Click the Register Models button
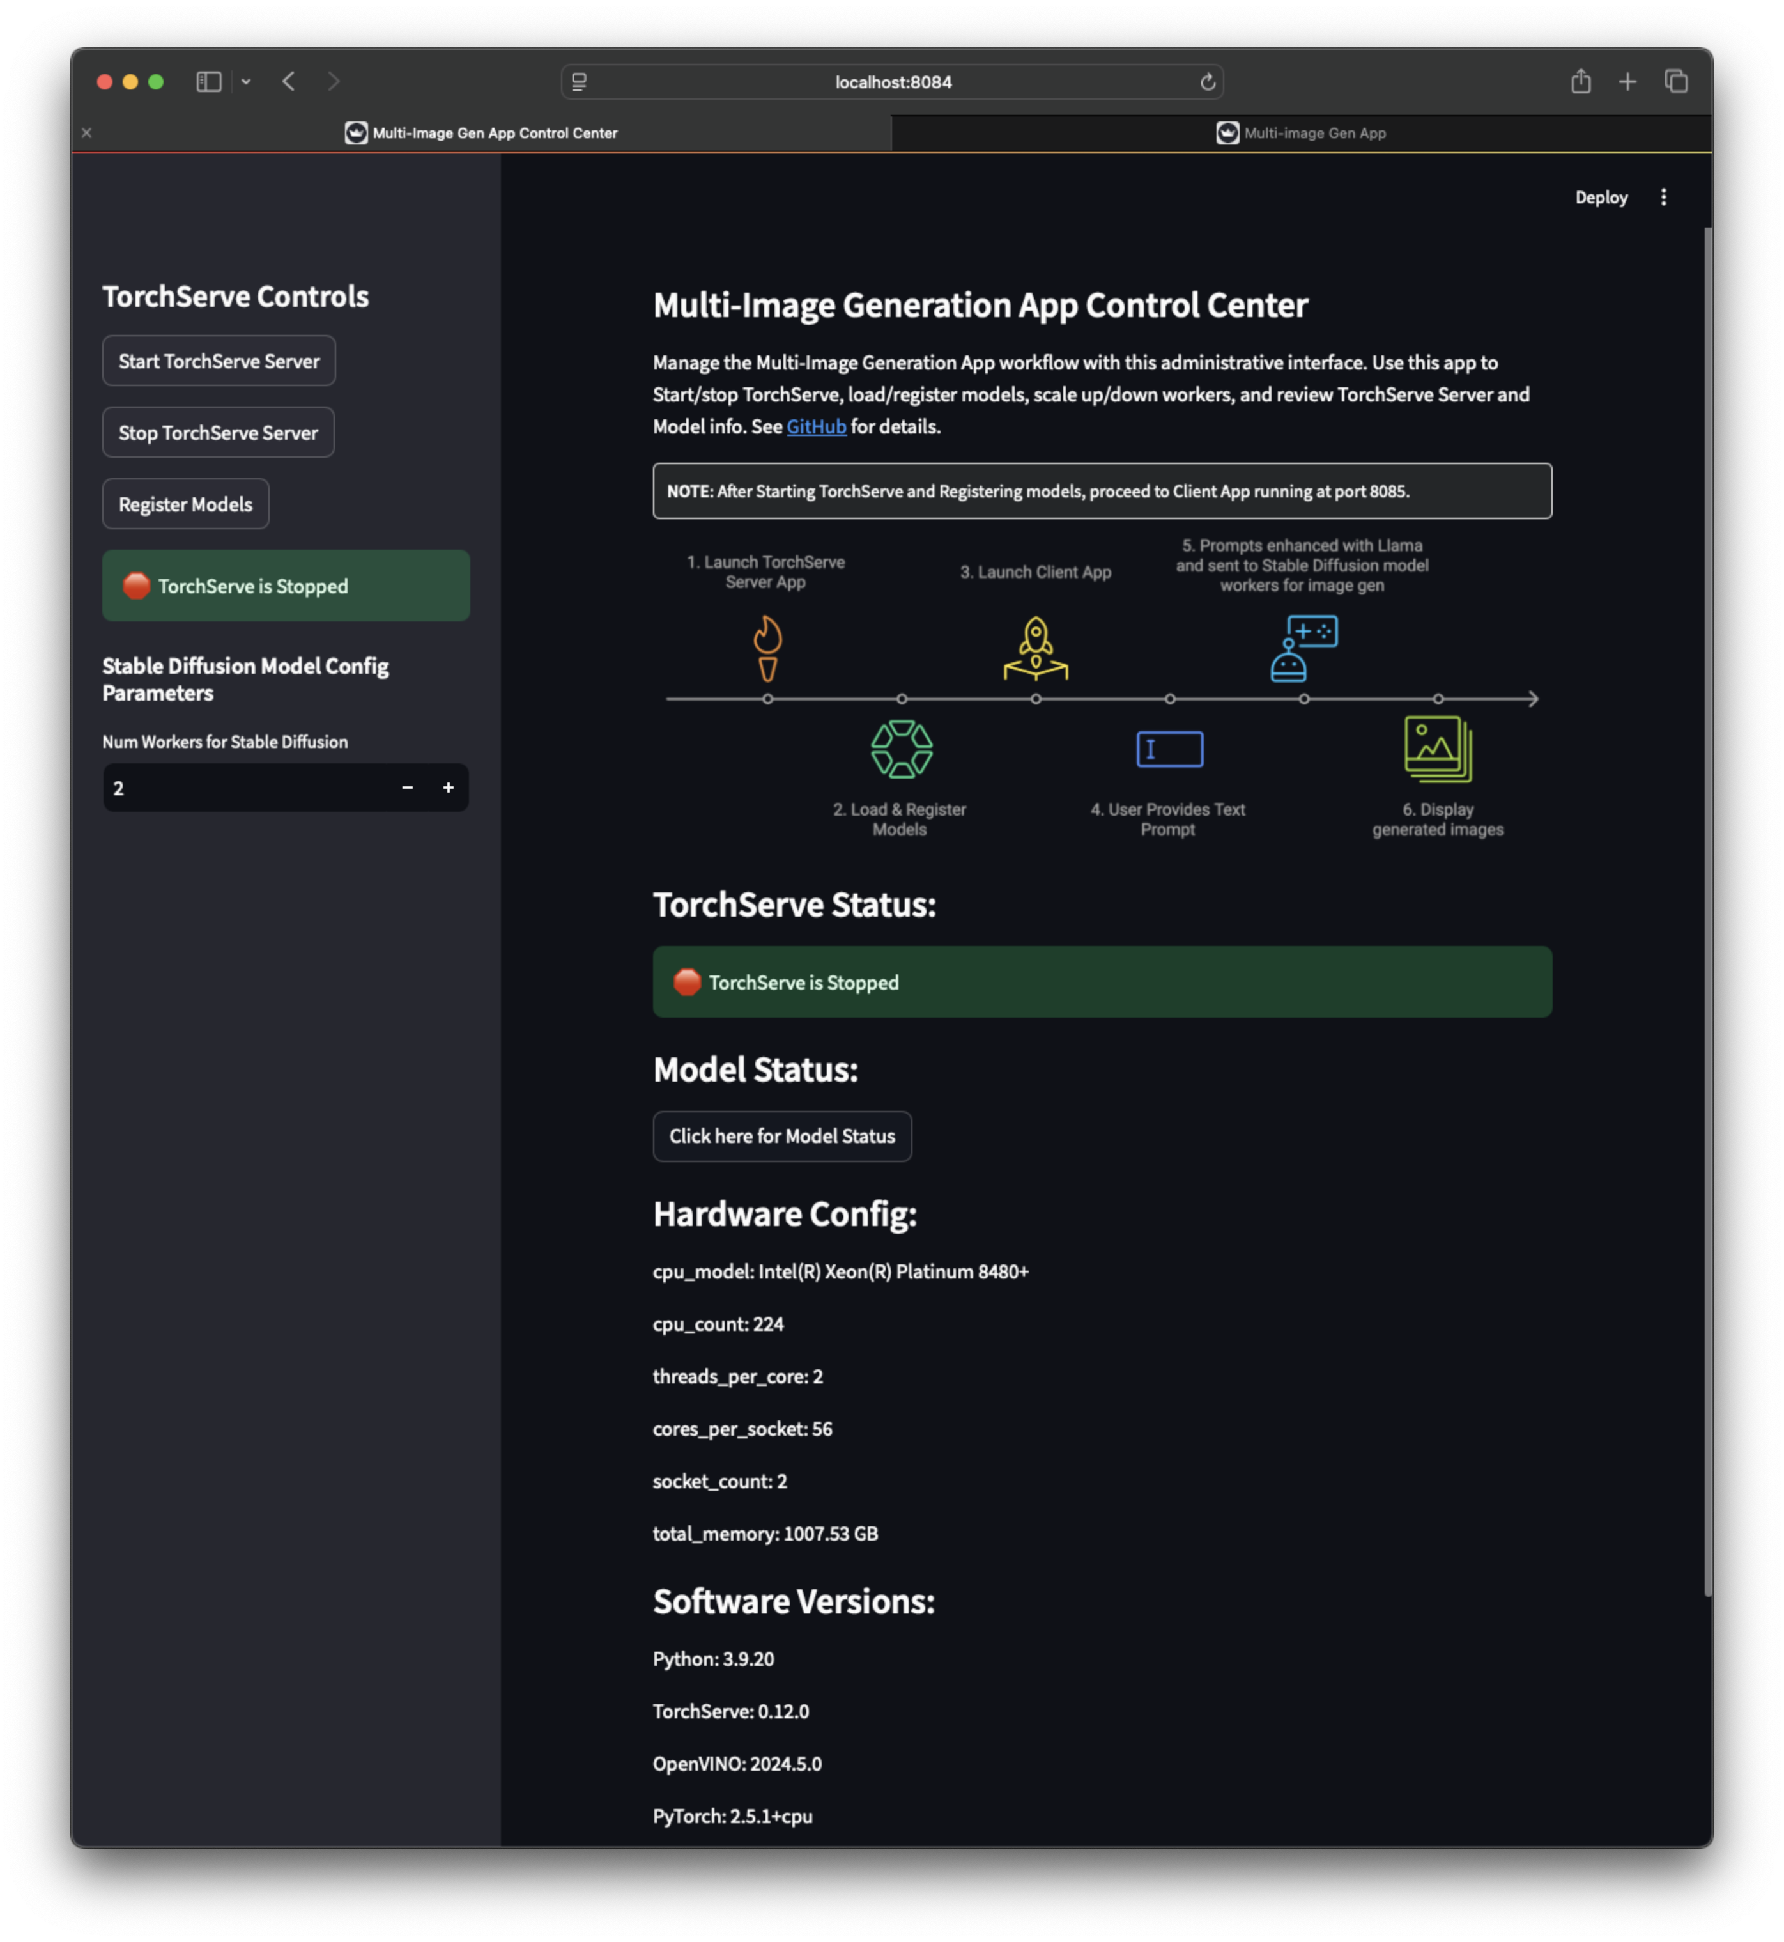Viewport: 1784px width, 1942px height. pos(185,504)
